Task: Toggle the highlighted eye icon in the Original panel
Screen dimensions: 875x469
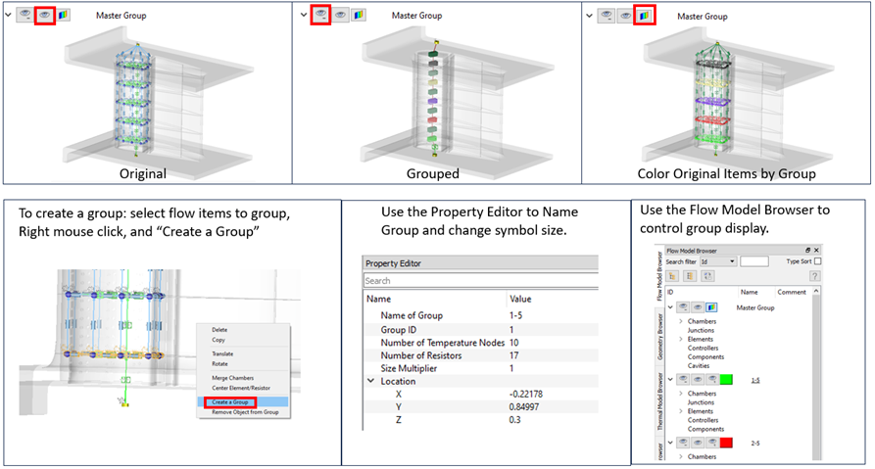Action: 44,16
